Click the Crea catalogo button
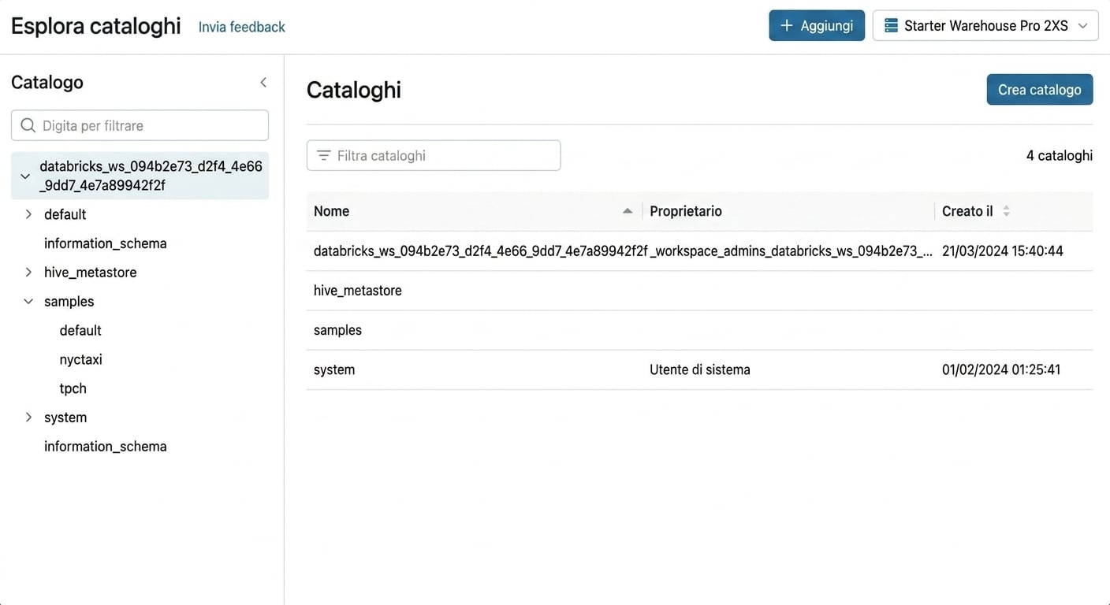 coord(1040,90)
